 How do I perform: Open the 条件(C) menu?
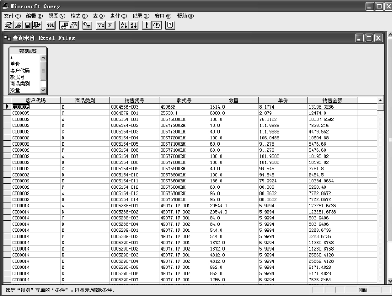point(118,16)
